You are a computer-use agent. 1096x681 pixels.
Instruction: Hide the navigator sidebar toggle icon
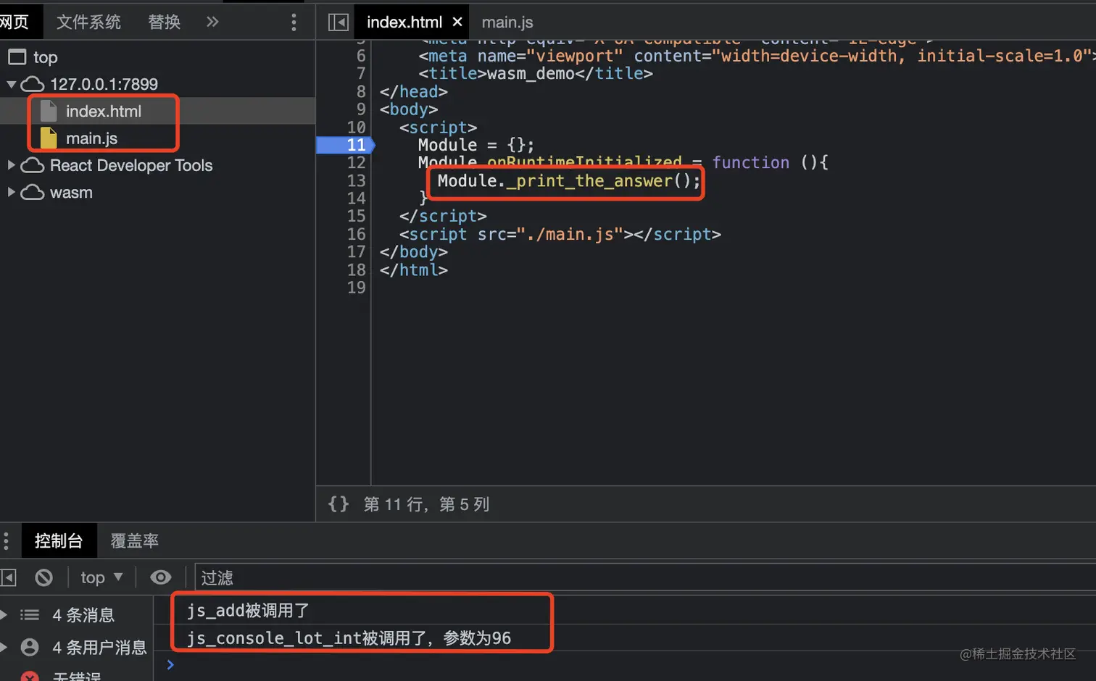click(x=339, y=22)
